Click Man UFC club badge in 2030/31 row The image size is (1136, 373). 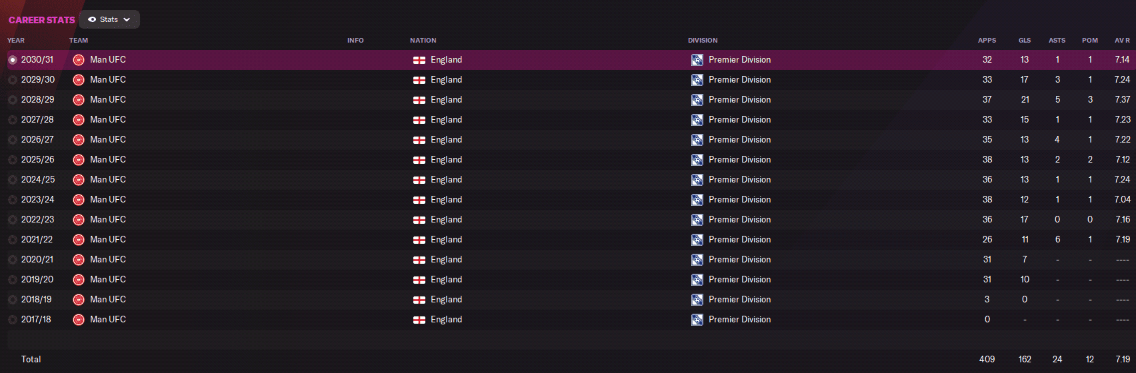click(79, 60)
